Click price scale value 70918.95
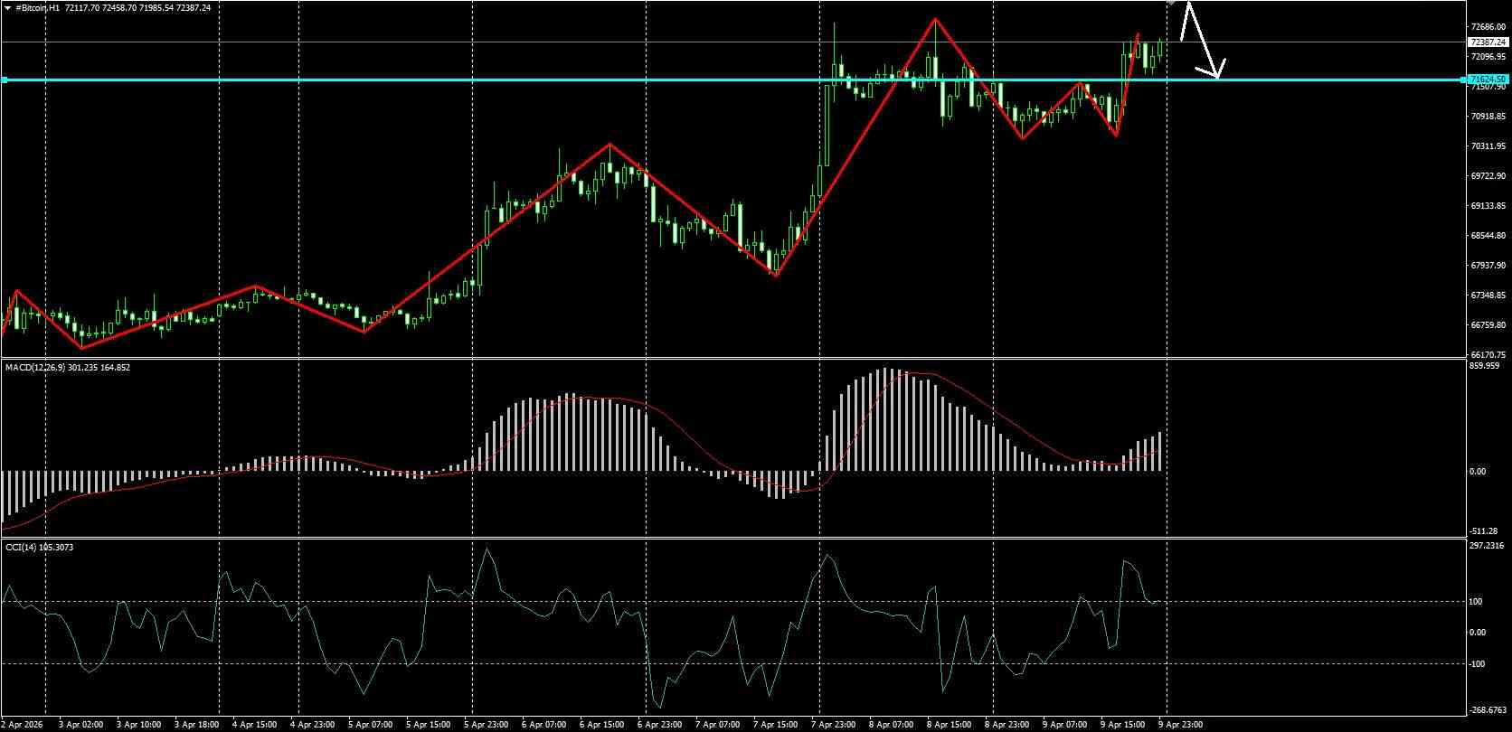Image resolution: width=1512 pixels, height=732 pixels. [1488, 117]
